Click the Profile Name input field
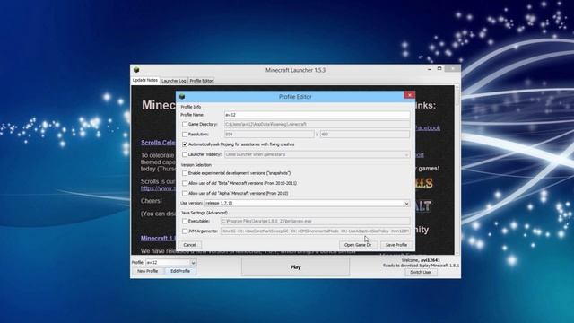Viewport: 574px width, 323px height. (317, 115)
